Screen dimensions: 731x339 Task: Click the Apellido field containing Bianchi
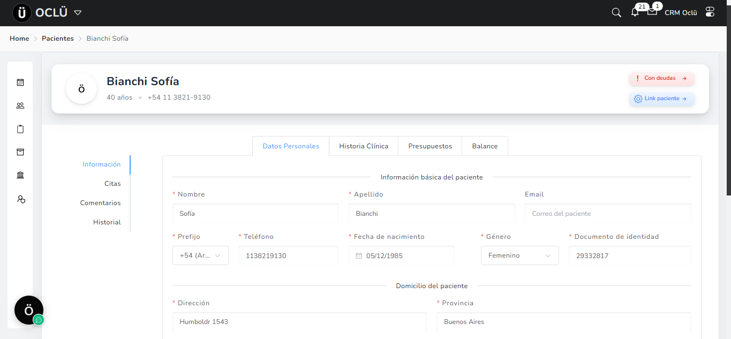(432, 213)
